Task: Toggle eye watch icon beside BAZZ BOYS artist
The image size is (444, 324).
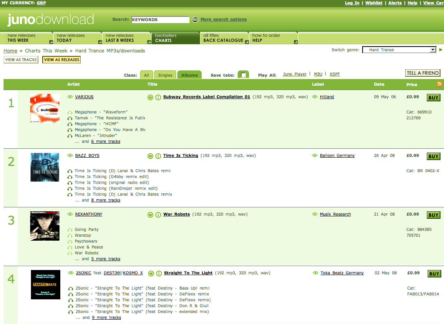Action: (x=70, y=155)
